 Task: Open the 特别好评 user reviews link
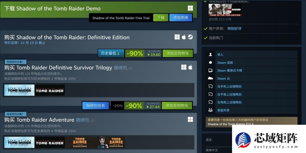point(234,29)
